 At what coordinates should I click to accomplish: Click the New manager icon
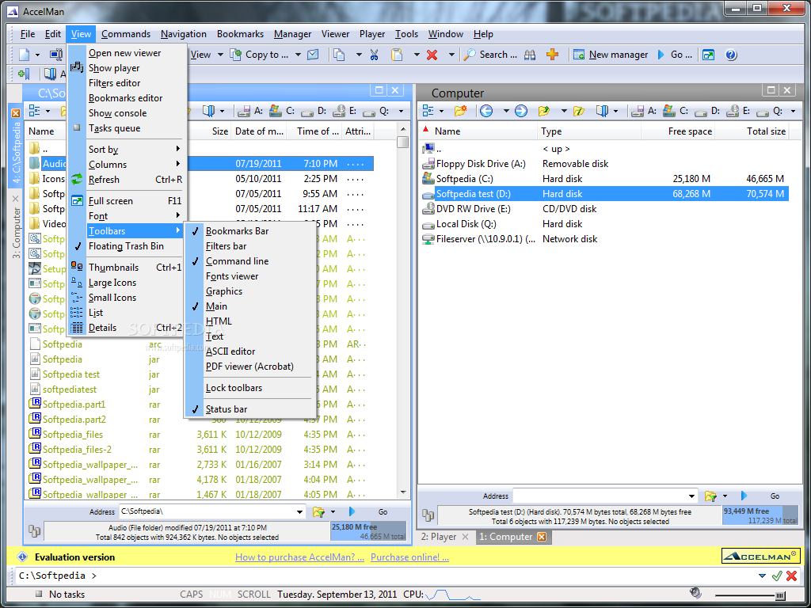tap(579, 55)
